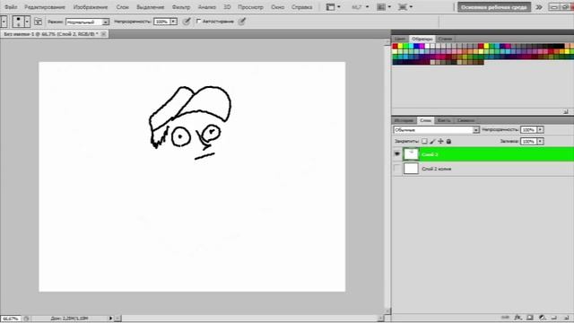
Task: Hide layer Слой 2 with the eye icon
Action: tap(397, 154)
